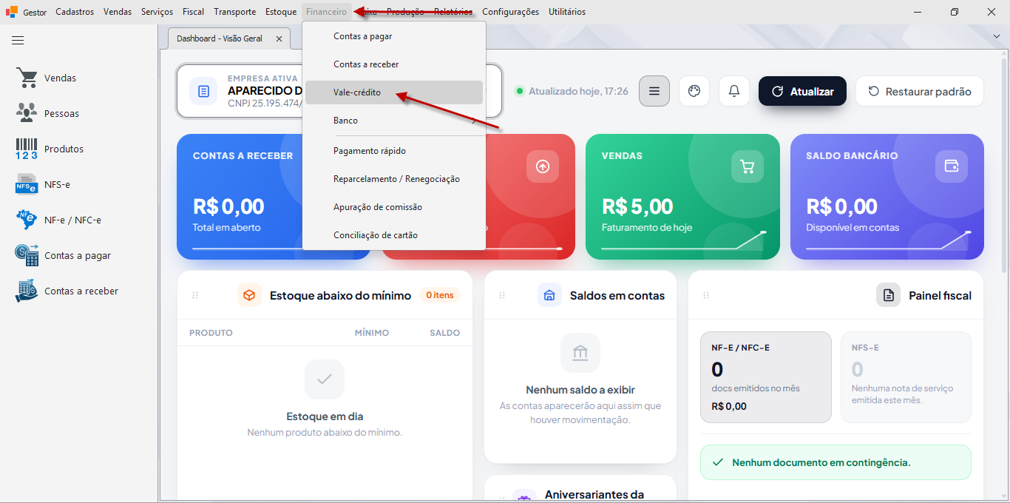Open the dashboard theme palette

[694, 91]
